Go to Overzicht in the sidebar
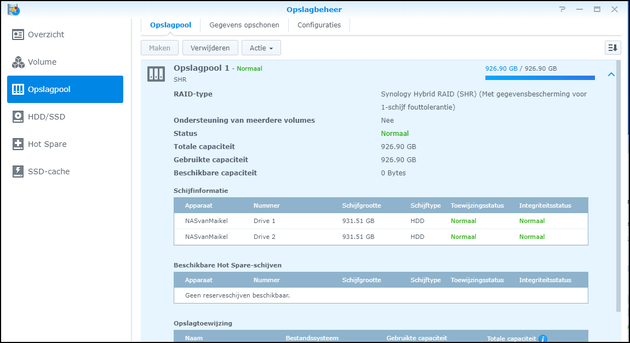 pyautogui.click(x=65, y=35)
